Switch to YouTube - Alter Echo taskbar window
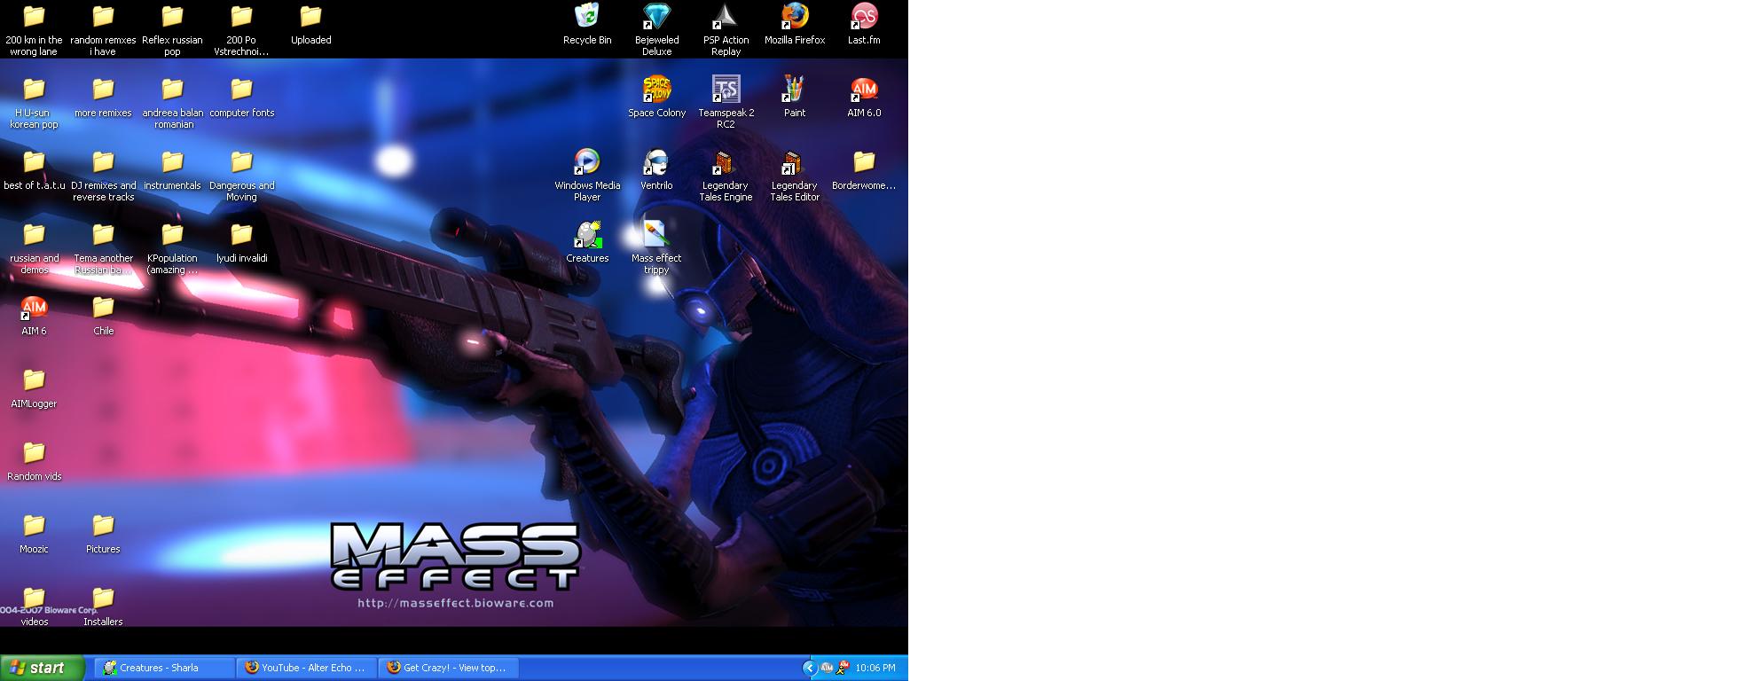Screen dimensions: 1750x681 tap(306, 668)
